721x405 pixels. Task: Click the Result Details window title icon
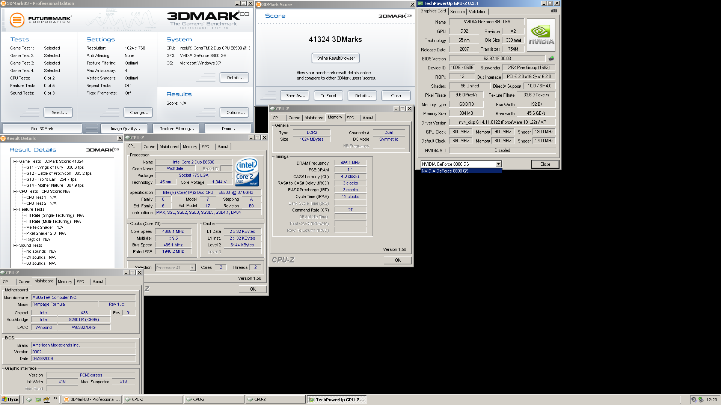[3, 138]
